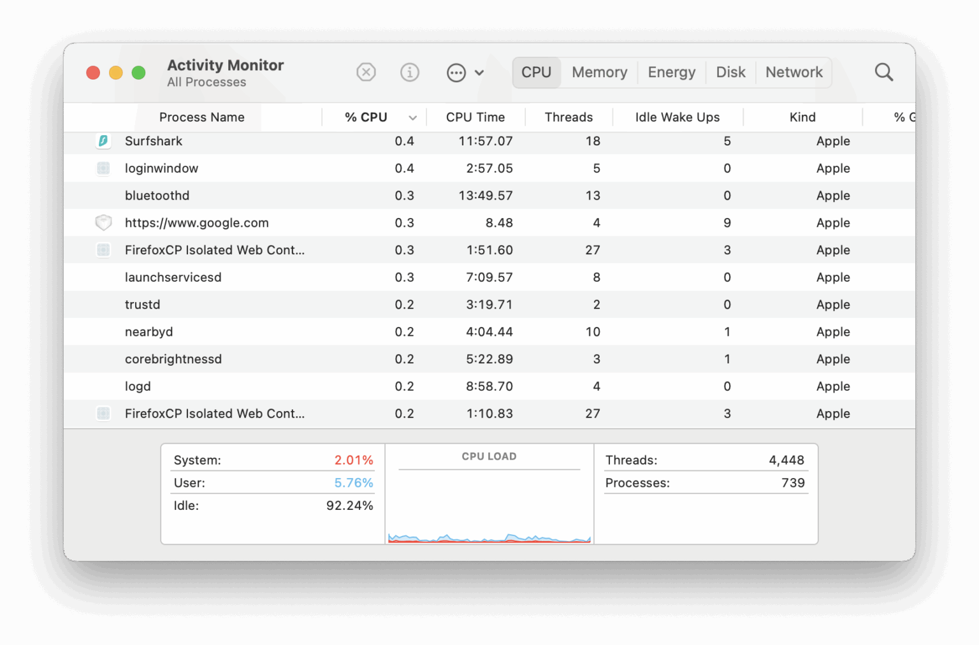Open the Energy tab
This screenshot has height=645, width=979.
(671, 72)
